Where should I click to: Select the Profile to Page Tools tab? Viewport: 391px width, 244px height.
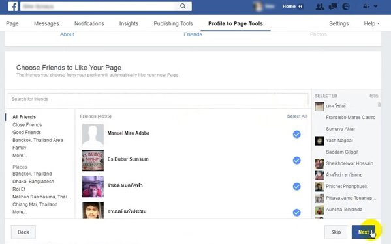coord(236,23)
